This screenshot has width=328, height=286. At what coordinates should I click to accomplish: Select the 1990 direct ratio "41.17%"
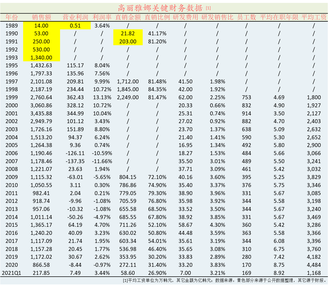coord(157,34)
